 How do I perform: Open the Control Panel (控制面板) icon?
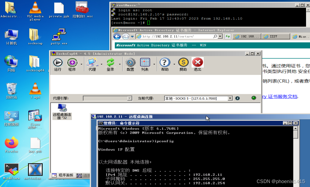coord(11,118)
